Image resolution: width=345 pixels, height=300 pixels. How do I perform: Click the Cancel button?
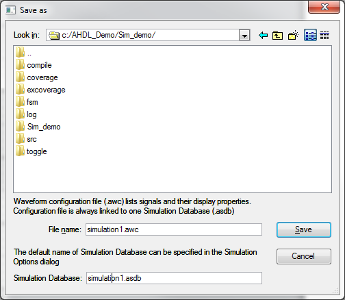click(x=304, y=256)
